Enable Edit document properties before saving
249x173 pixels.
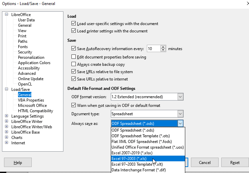tap(73, 57)
